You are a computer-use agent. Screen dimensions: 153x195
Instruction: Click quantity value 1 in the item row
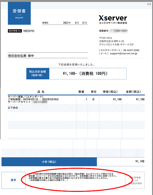tap(86, 99)
